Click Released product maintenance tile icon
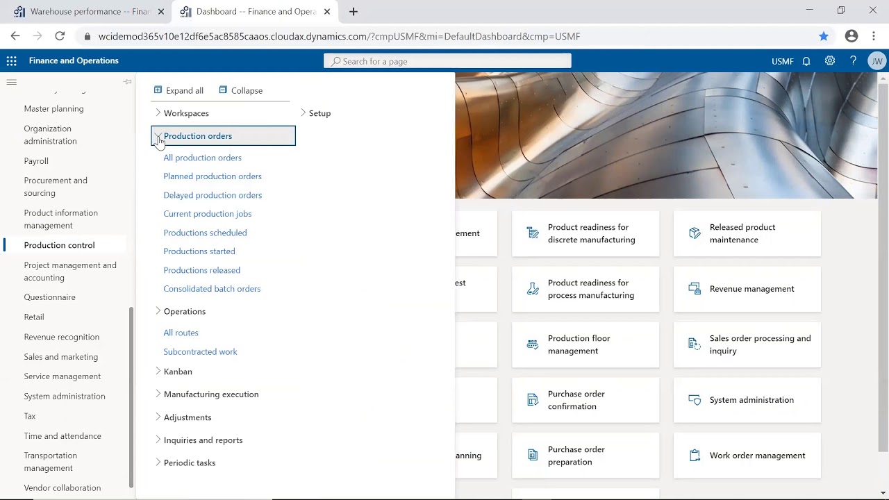 [695, 233]
